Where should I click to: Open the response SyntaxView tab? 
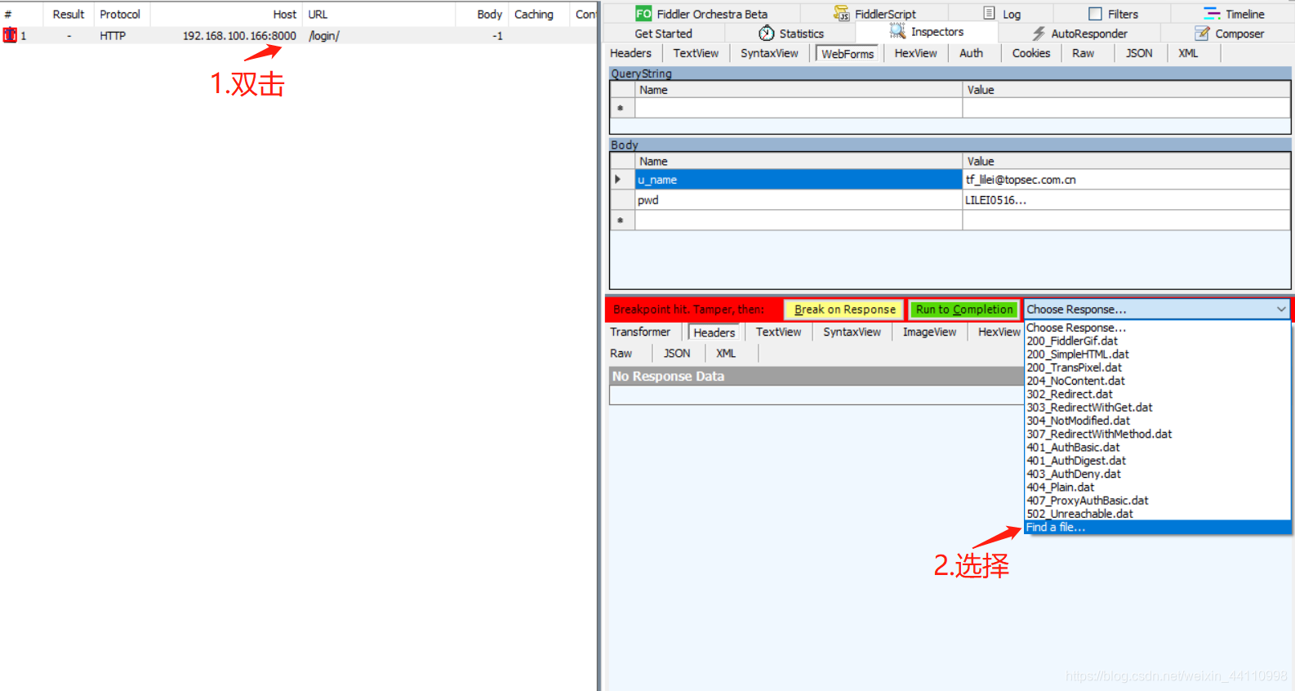coord(852,332)
